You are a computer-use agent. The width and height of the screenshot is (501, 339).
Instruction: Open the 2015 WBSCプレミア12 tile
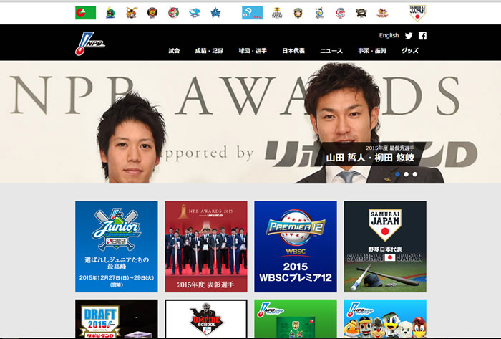pyautogui.click(x=295, y=247)
